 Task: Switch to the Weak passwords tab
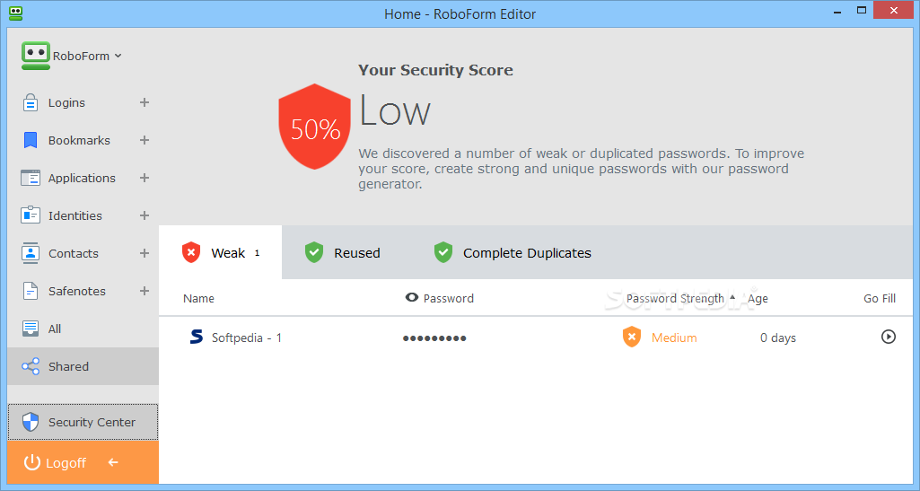point(220,252)
